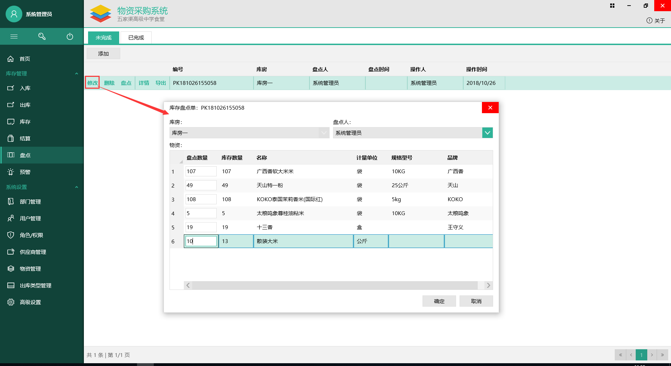The image size is (671, 366).
Task: Click 盘点数量 input for 十三香 row
Action: click(201, 227)
